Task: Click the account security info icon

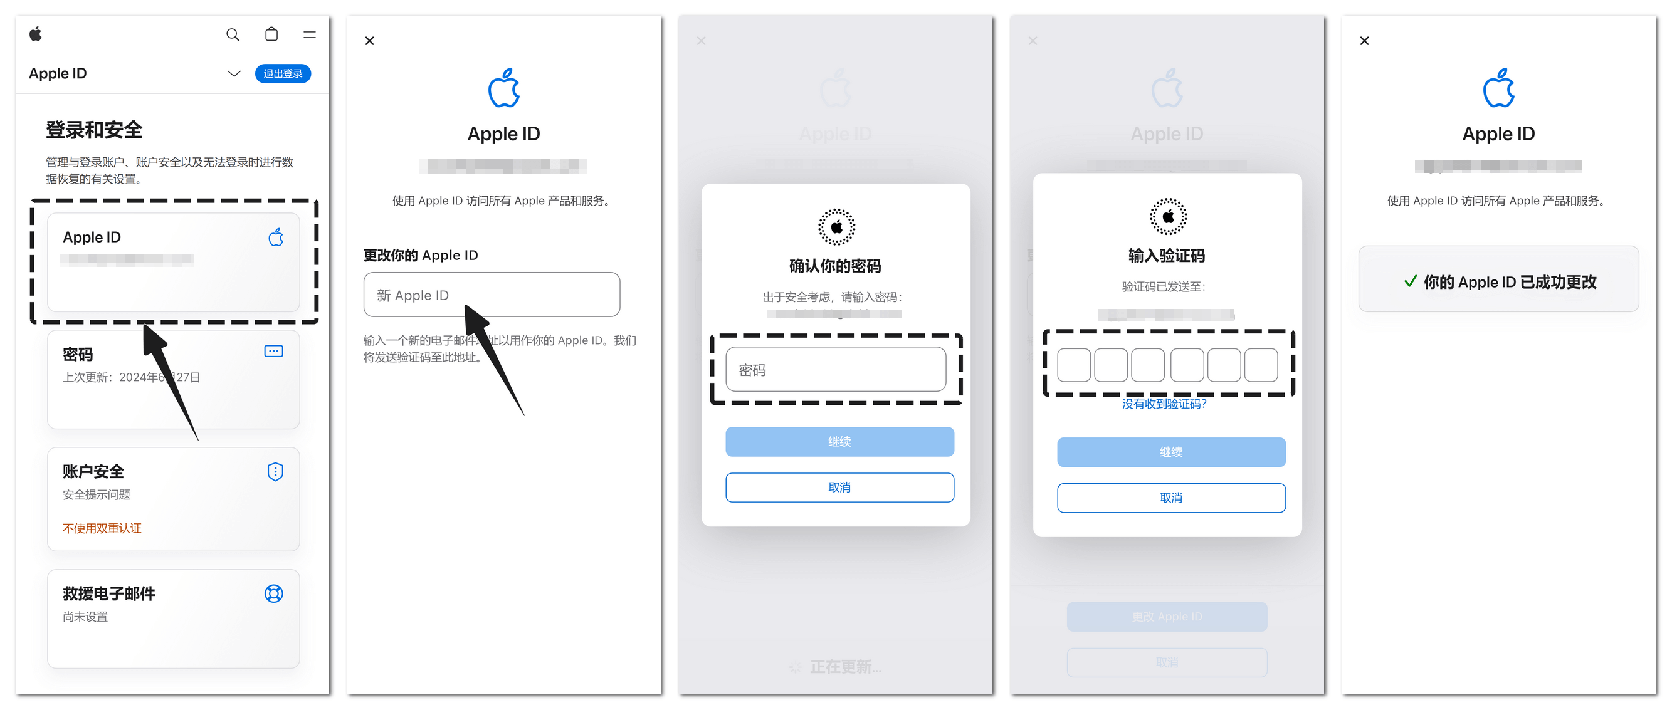Action: tap(276, 469)
